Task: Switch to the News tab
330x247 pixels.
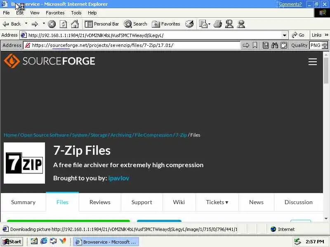Action: (256, 202)
